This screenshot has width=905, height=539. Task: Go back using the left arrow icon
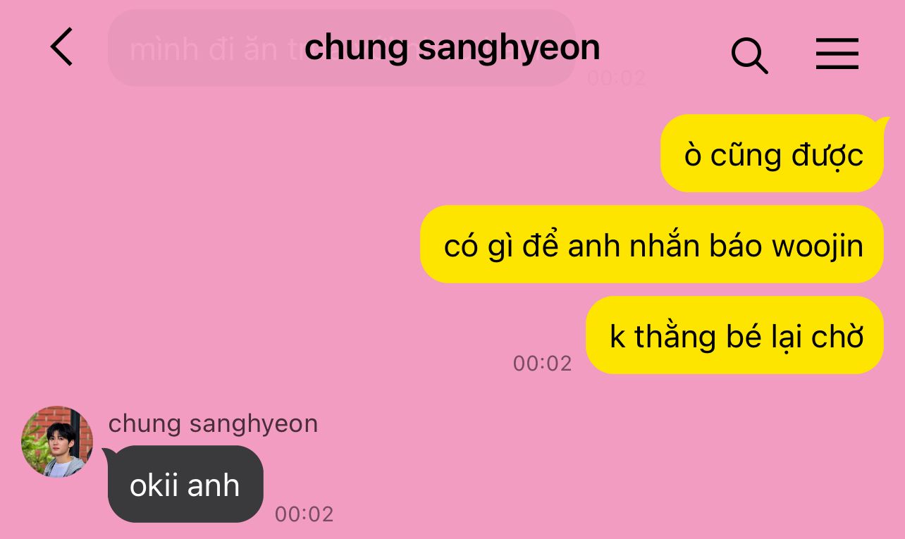[61, 47]
